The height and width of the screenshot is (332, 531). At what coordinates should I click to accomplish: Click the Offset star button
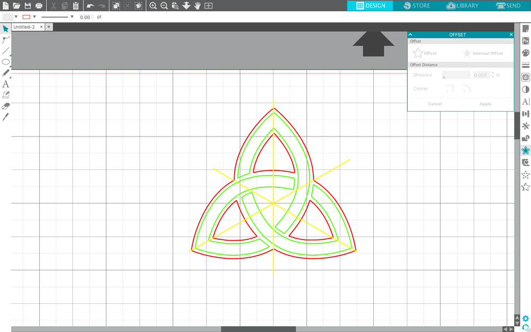click(x=424, y=53)
